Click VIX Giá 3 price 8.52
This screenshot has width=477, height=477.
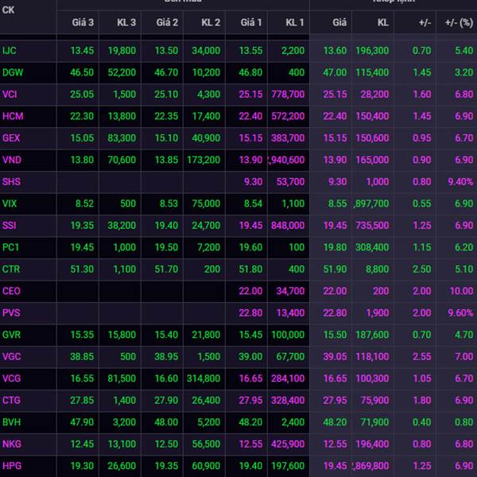point(84,204)
